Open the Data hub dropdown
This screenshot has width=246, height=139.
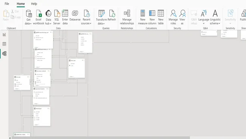(48, 17)
